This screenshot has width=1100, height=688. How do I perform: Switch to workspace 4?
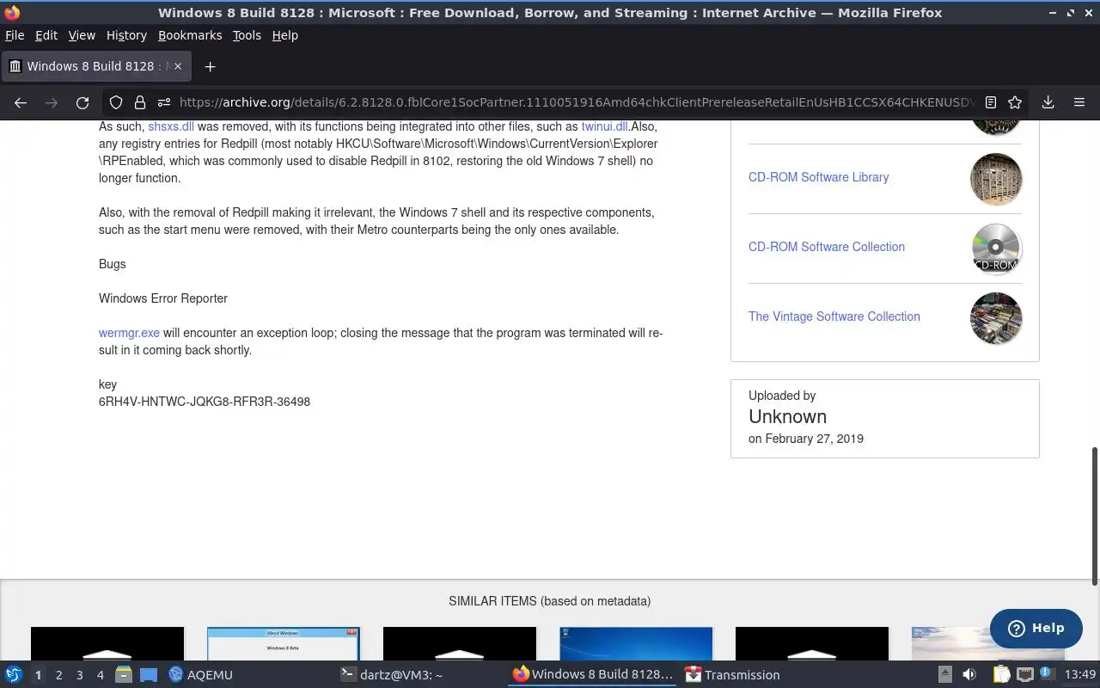(x=100, y=675)
